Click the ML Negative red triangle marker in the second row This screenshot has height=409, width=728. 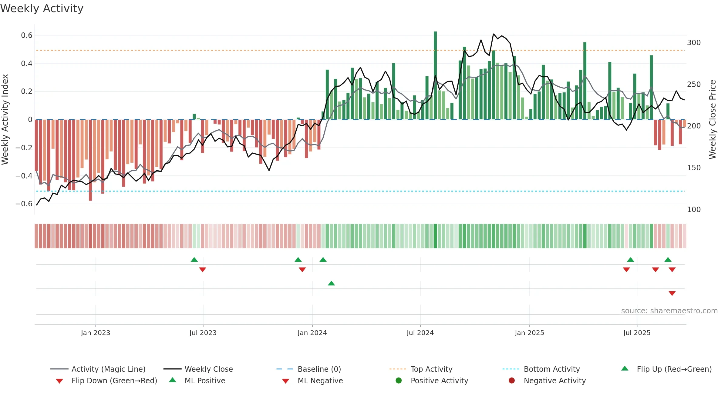(672, 293)
